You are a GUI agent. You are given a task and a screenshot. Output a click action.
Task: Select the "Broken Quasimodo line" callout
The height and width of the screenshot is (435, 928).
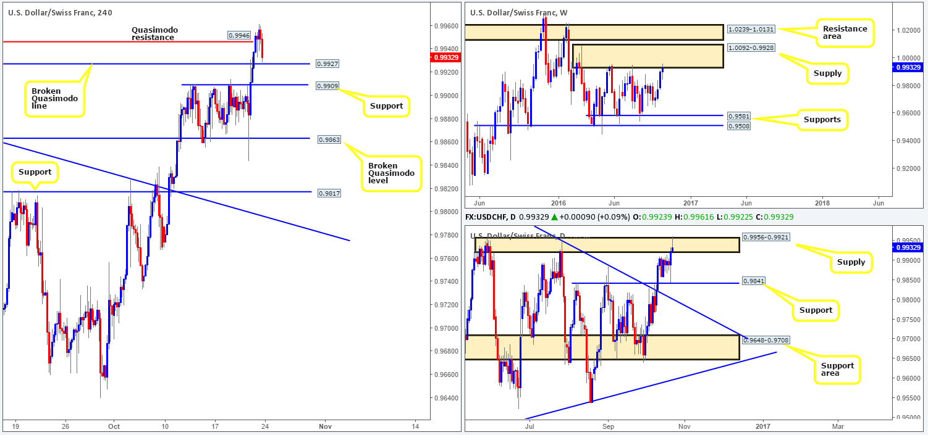point(54,99)
